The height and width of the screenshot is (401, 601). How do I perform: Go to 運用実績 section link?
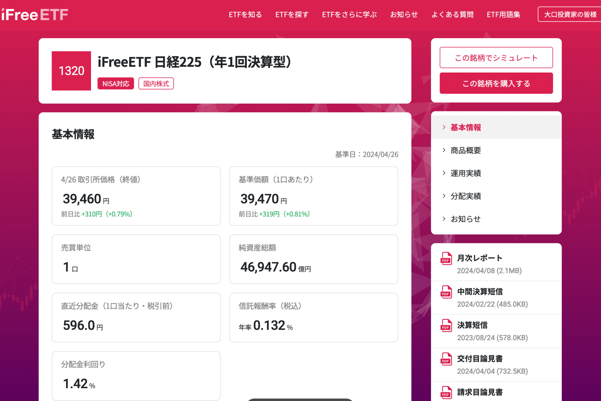click(x=466, y=173)
